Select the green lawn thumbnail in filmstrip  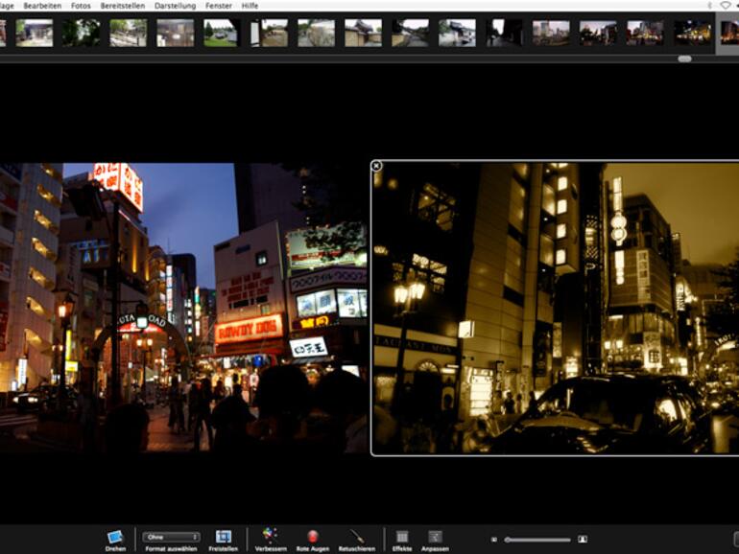[x=222, y=33]
